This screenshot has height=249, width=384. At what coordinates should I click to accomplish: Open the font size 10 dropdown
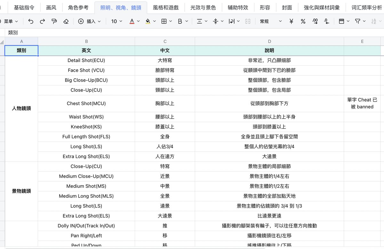(x=117, y=21)
